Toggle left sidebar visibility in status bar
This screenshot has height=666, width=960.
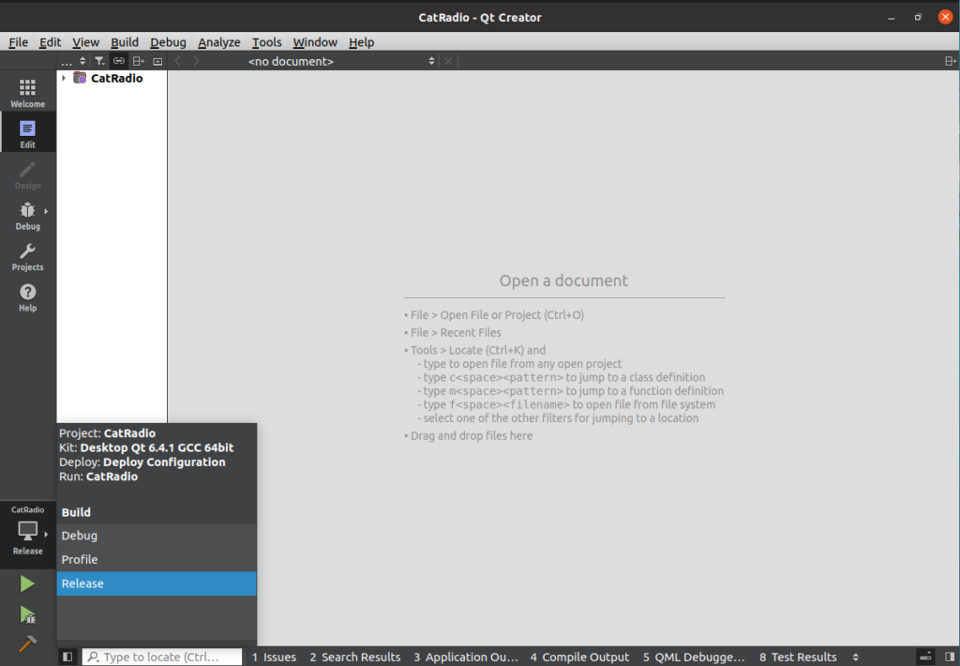pyautogui.click(x=67, y=657)
